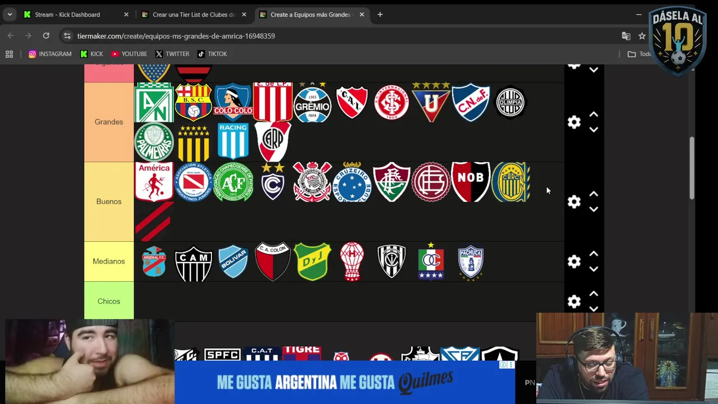Select the River Plate crest
This screenshot has height=404, width=718.
click(273, 142)
